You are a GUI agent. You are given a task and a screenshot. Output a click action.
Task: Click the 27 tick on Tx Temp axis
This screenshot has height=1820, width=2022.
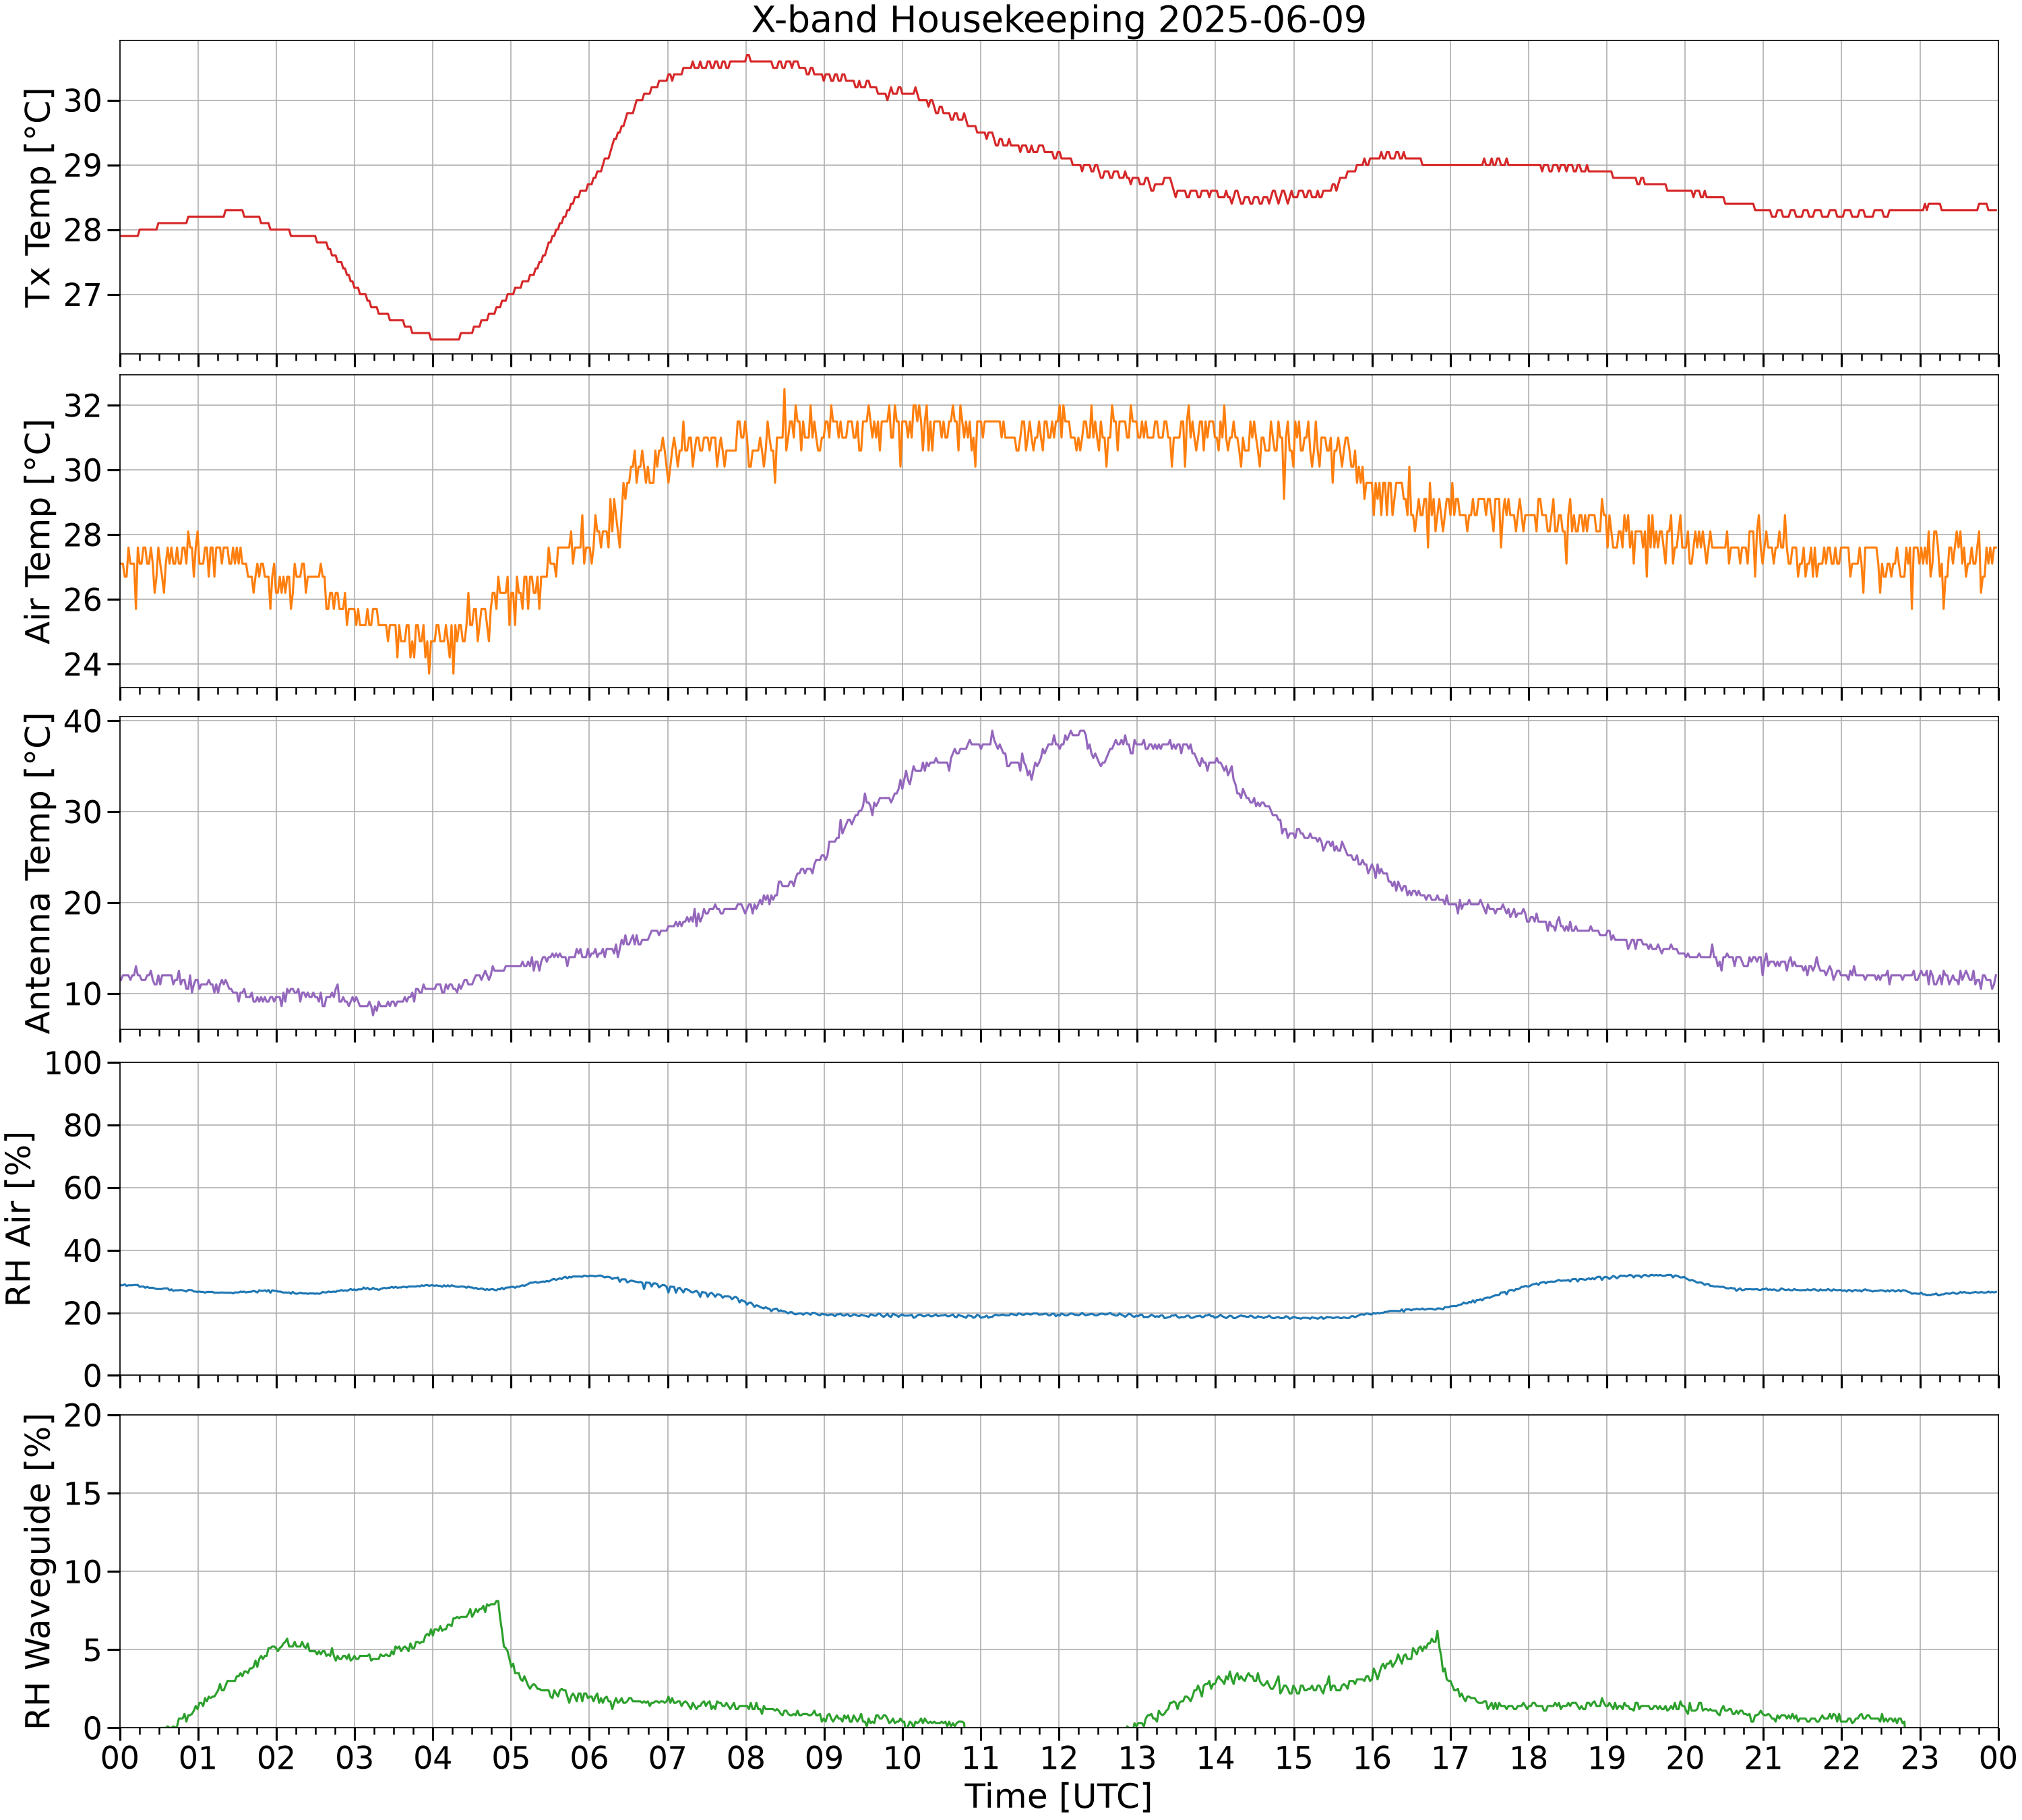(x=84, y=295)
